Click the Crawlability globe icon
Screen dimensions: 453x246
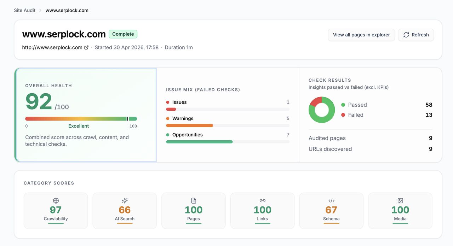coord(56,200)
